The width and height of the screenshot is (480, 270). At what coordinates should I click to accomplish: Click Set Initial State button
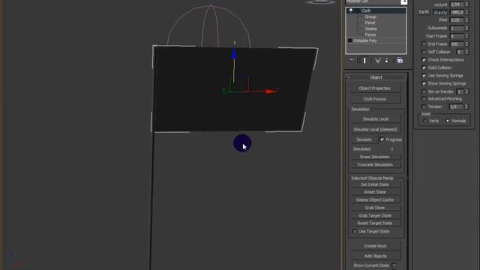pyautogui.click(x=375, y=184)
